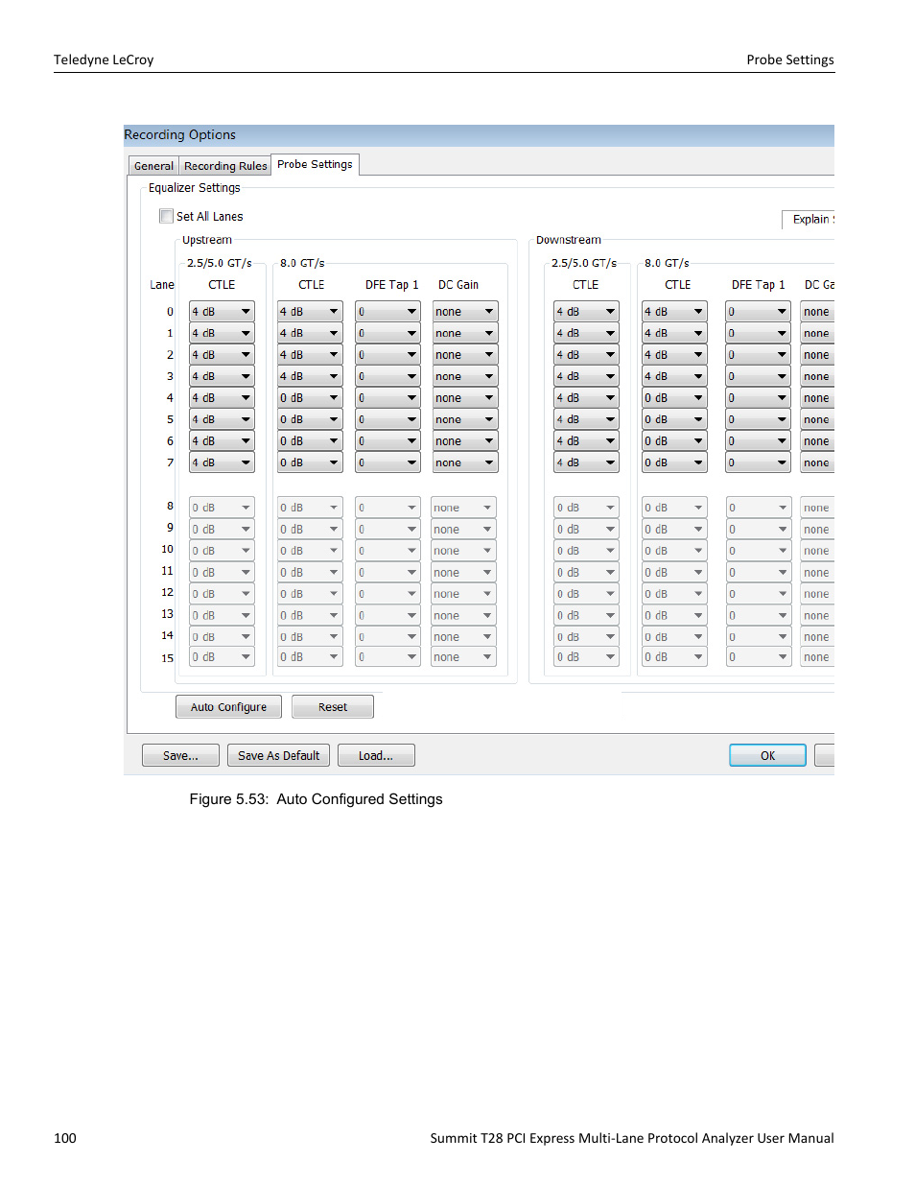Screen dimensions: 915x1185
Task: Open Upstream 8.0 GT/s CTLE dropdown for lane 1
Action: point(310,333)
